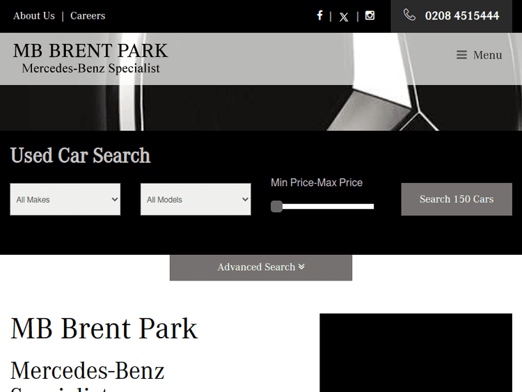The image size is (522, 392).
Task: Click the price range slider handle
Action: (x=276, y=207)
